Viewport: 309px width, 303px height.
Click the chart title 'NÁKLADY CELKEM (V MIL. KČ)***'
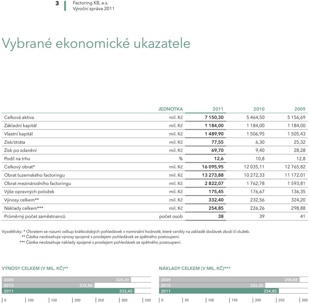click(195, 268)
